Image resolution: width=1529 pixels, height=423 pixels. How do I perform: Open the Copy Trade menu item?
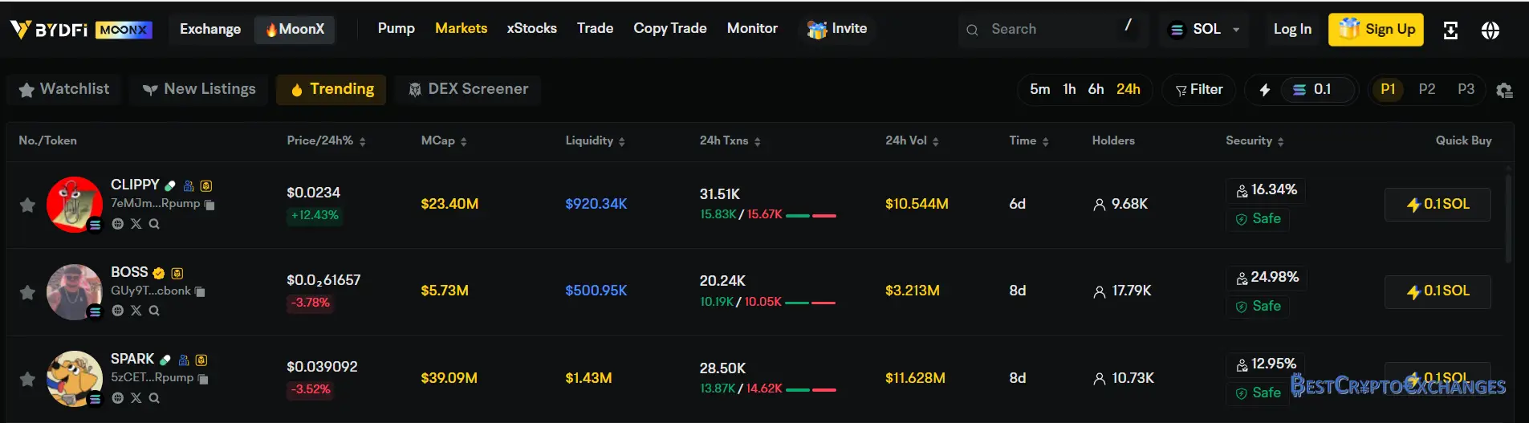pyautogui.click(x=670, y=28)
